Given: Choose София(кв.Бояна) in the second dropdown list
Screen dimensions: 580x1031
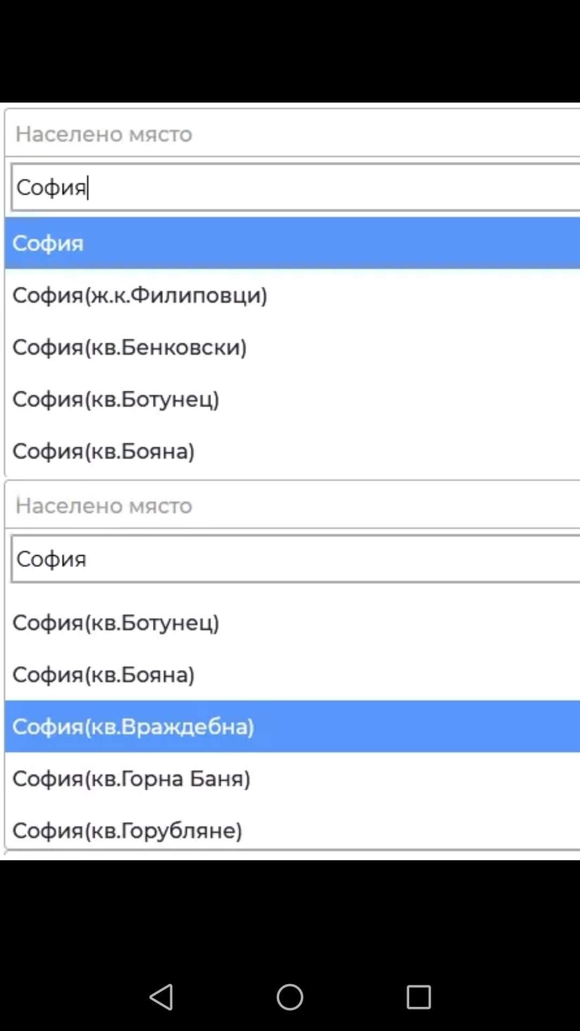Looking at the screenshot, I should (x=104, y=675).
